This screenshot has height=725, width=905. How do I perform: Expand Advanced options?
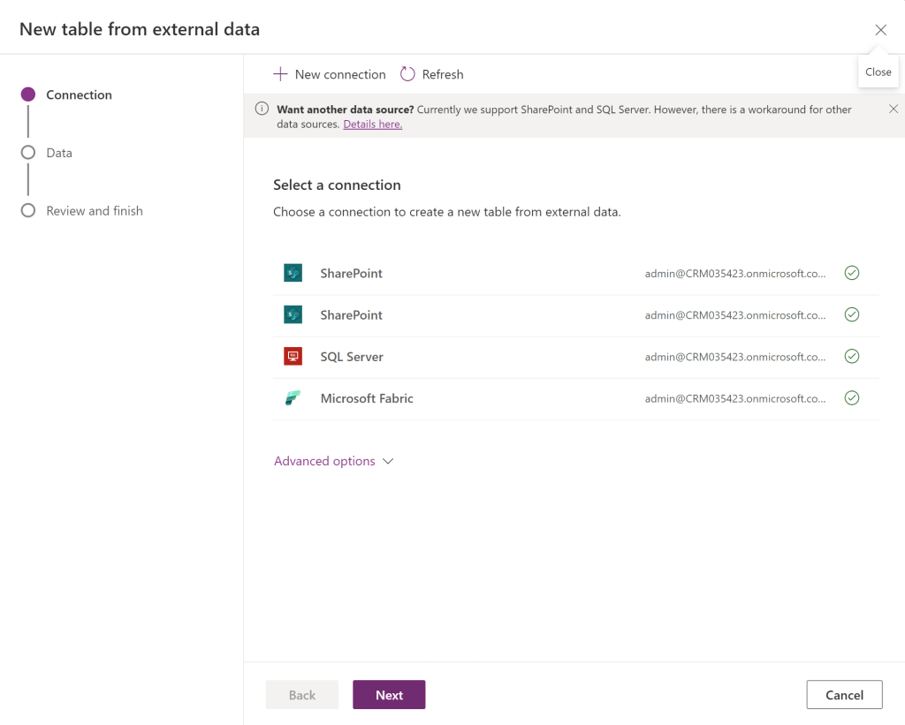324,462
